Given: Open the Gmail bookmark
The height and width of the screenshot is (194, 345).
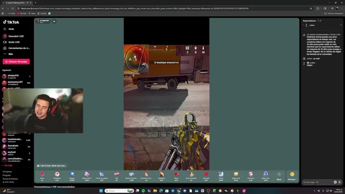Looking at the screenshot, I should pyautogui.click(x=11, y=13).
